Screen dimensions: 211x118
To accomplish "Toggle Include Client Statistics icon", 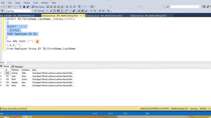I will 74,11.
